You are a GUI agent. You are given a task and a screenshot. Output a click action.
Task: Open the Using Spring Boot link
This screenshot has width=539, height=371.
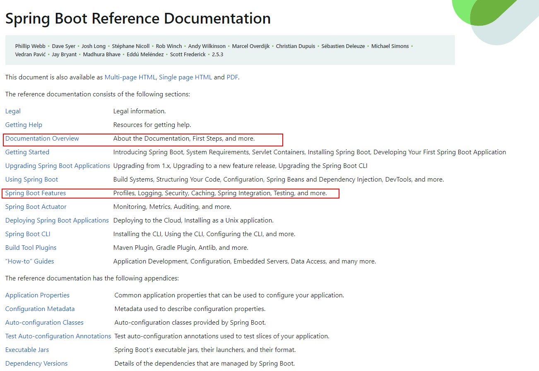(x=31, y=180)
